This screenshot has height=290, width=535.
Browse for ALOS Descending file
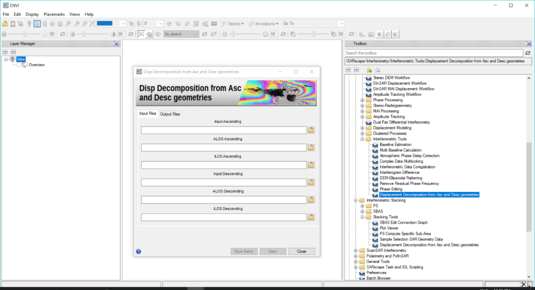[311, 200]
